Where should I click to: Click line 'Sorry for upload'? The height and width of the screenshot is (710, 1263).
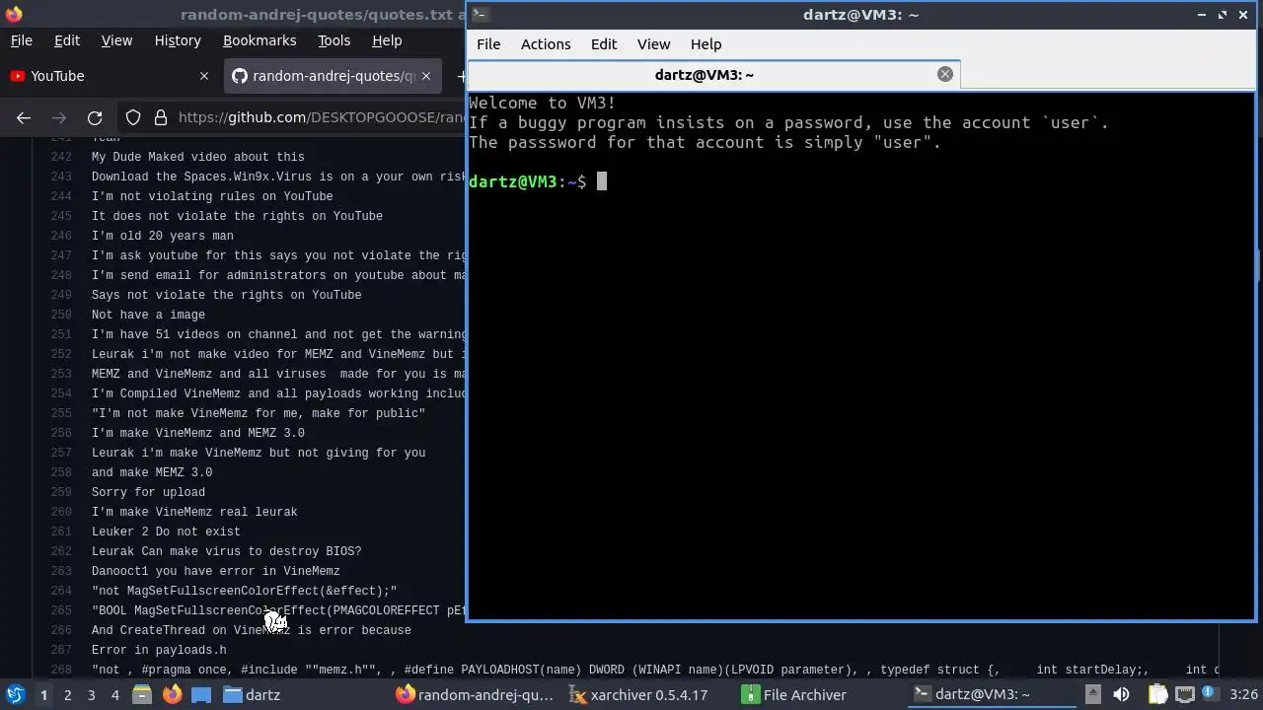pos(148,492)
